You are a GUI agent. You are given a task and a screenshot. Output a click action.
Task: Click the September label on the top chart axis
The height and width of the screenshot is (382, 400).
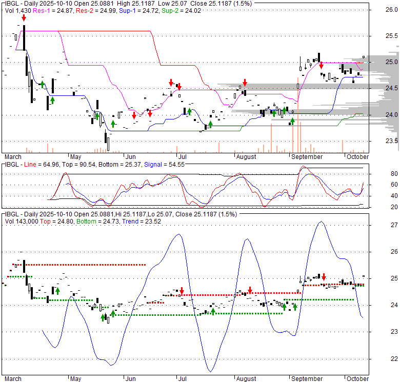(x=306, y=156)
